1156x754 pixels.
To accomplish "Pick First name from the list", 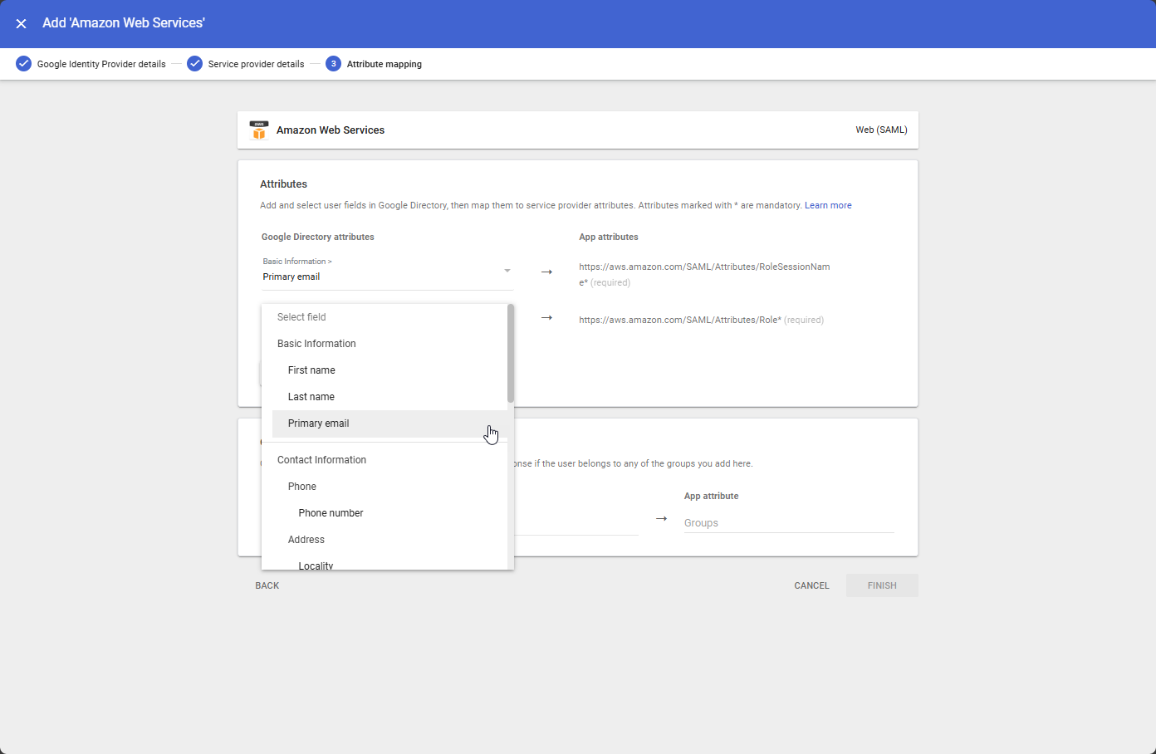I will 385,370.
